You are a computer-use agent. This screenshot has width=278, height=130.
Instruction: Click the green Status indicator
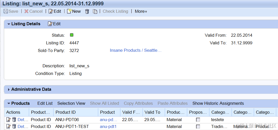coord(72,35)
